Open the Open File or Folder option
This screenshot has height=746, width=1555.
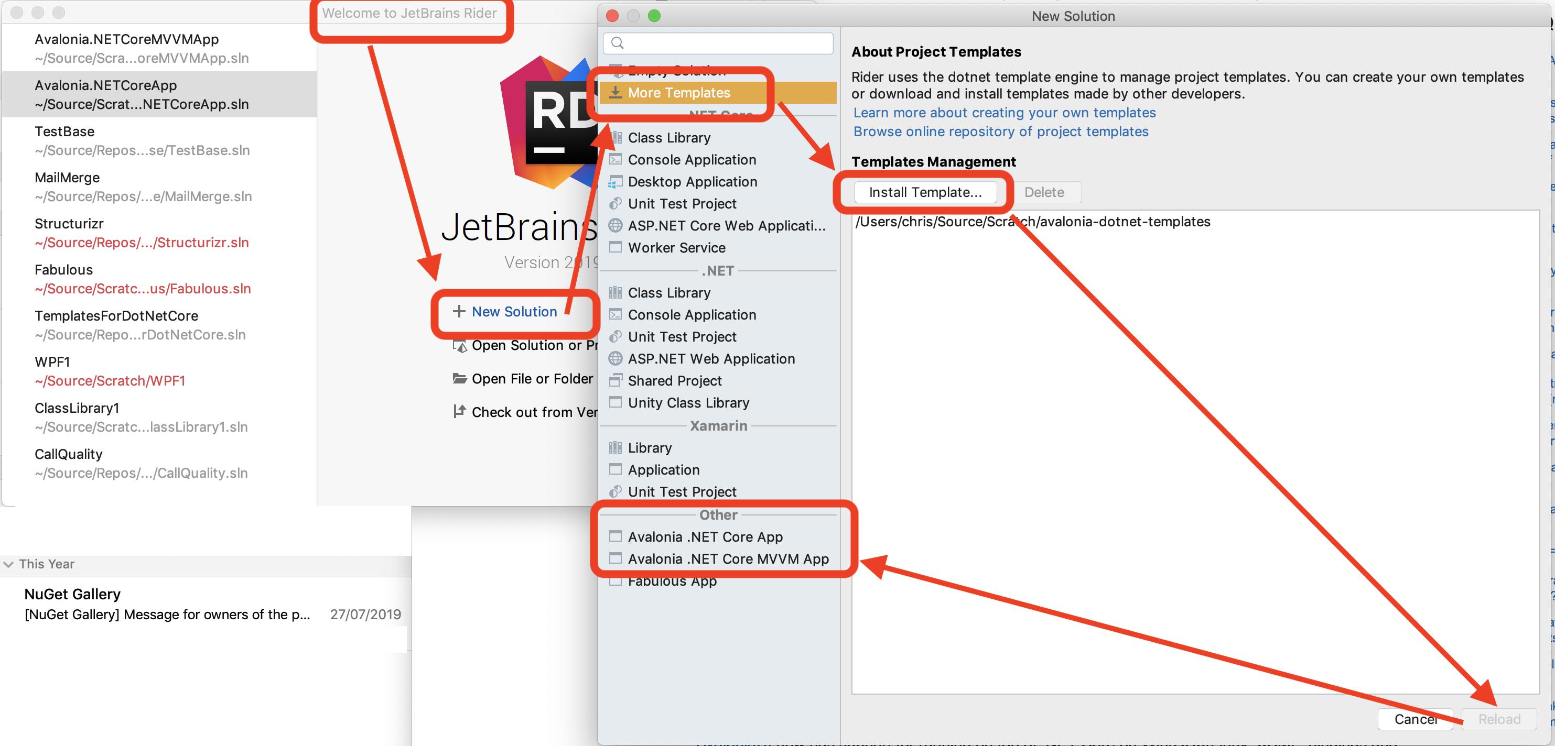(531, 378)
